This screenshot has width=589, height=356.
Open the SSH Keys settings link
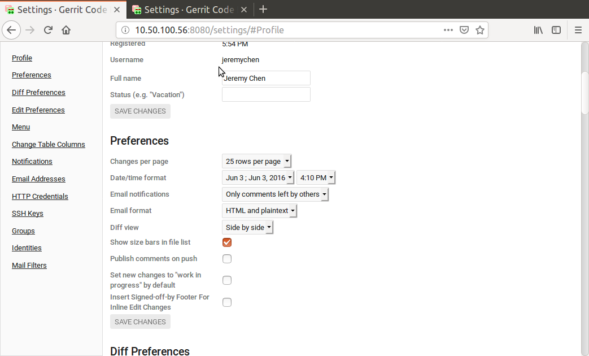click(28, 214)
